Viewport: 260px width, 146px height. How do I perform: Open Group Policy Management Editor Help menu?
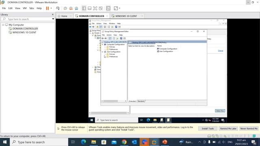(121, 35)
